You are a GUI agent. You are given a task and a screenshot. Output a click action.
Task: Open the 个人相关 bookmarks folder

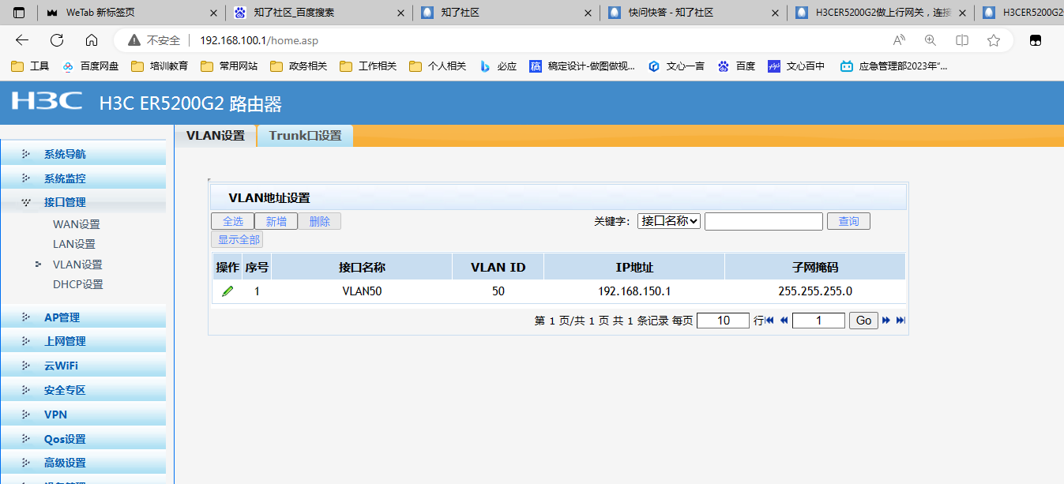pos(438,66)
